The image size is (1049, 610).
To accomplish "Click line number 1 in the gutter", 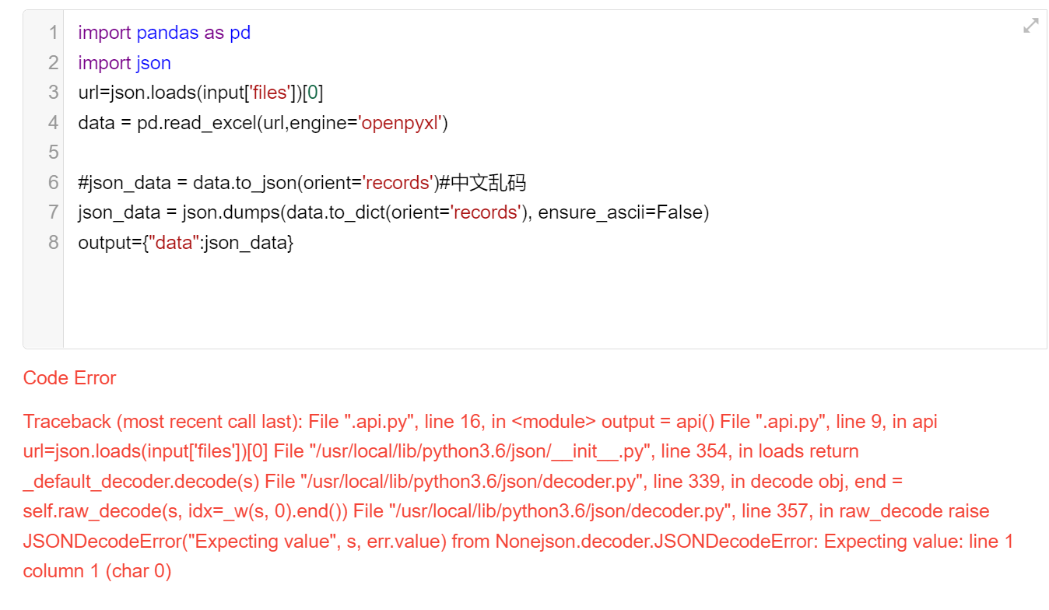I will click(x=53, y=33).
